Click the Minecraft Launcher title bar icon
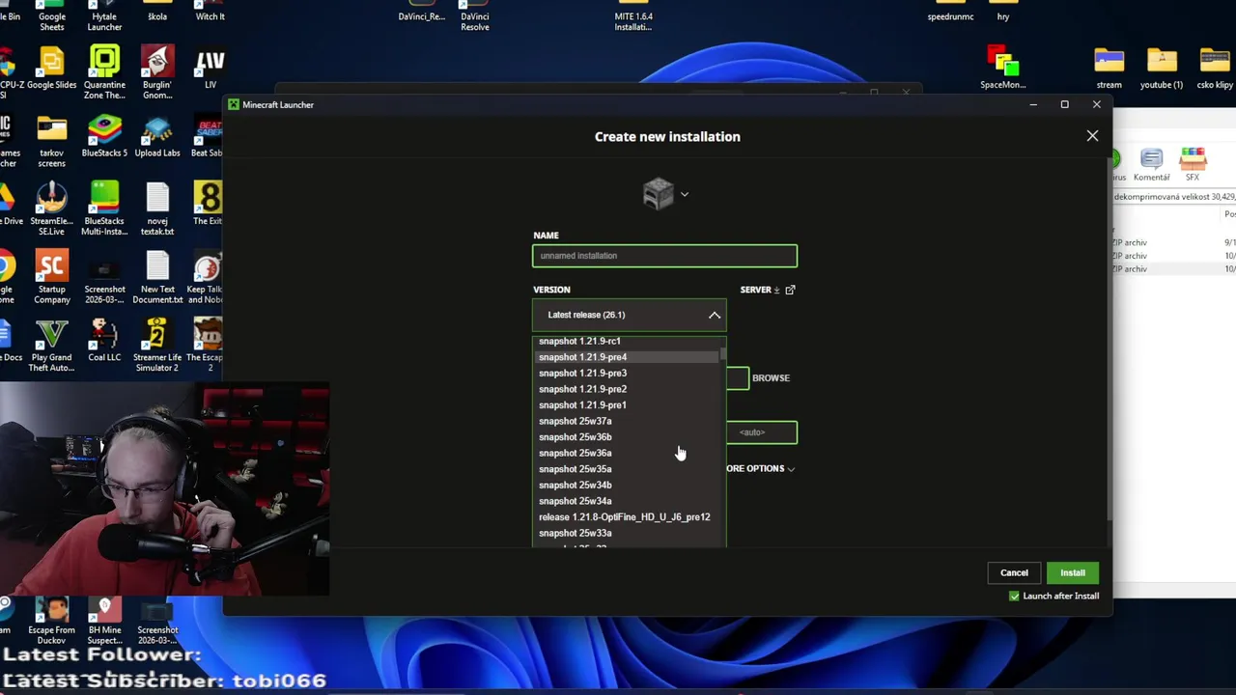 [x=234, y=104]
